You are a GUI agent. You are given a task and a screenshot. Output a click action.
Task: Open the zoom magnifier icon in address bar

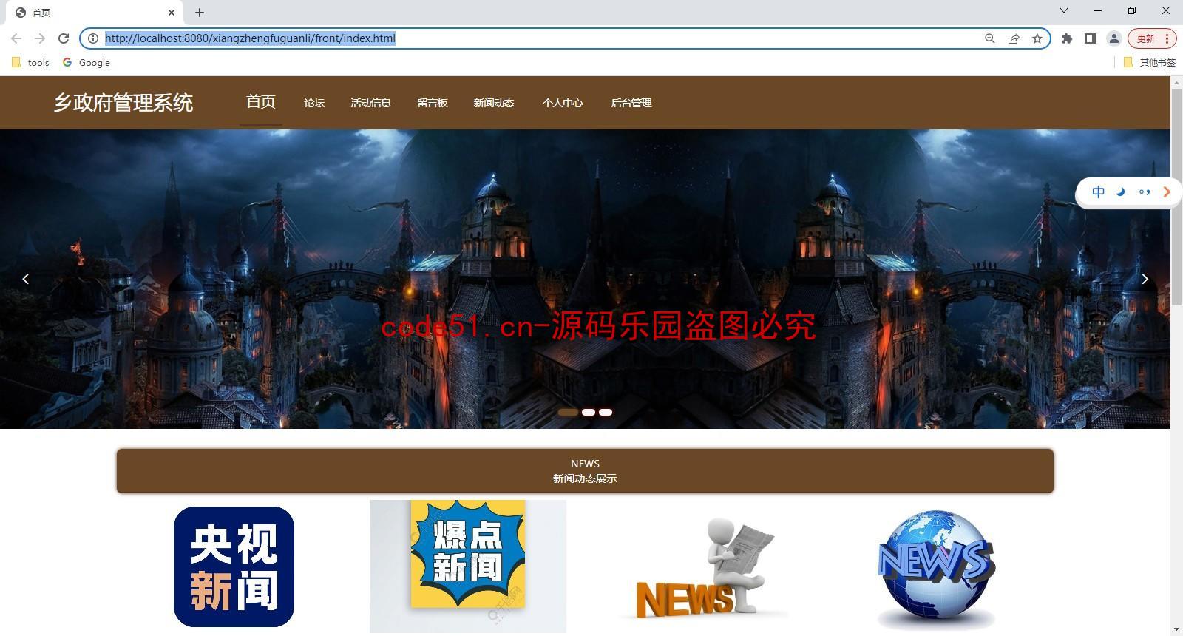click(990, 38)
